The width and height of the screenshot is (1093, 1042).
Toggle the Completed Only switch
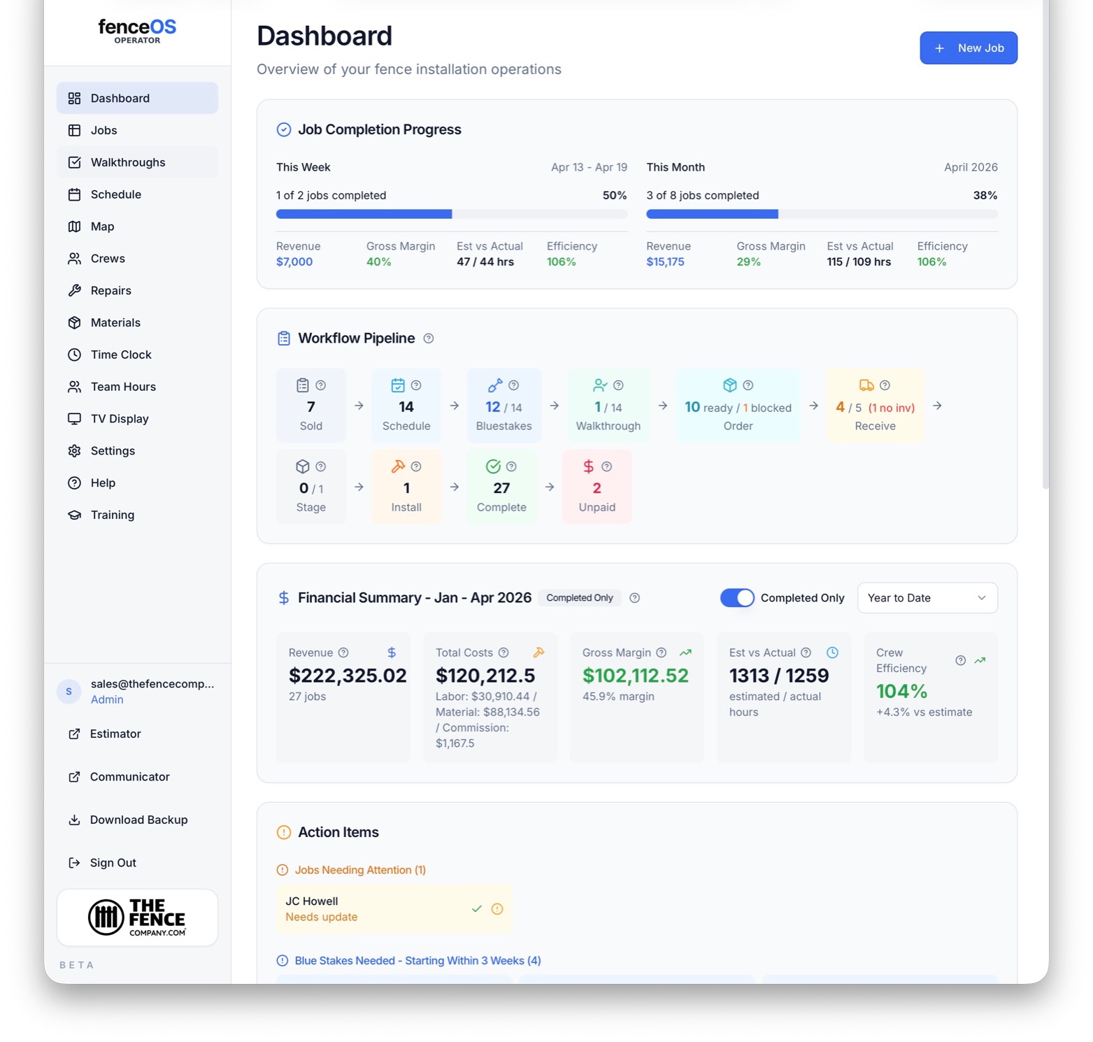737,598
